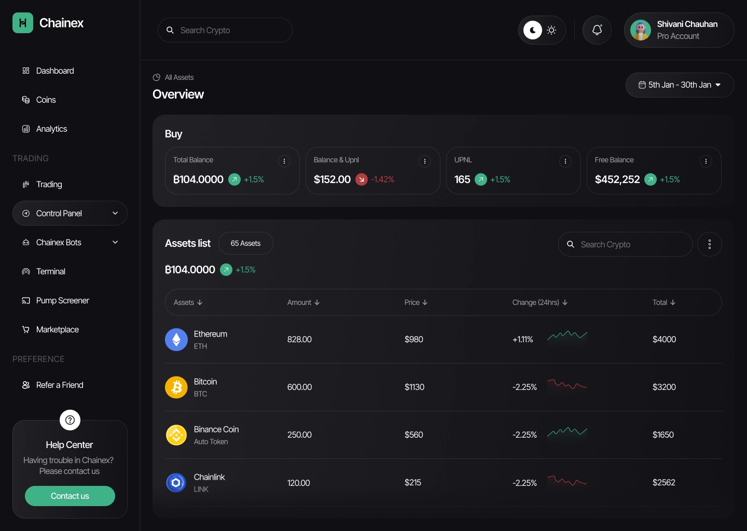Sort table by Price column

416,302
